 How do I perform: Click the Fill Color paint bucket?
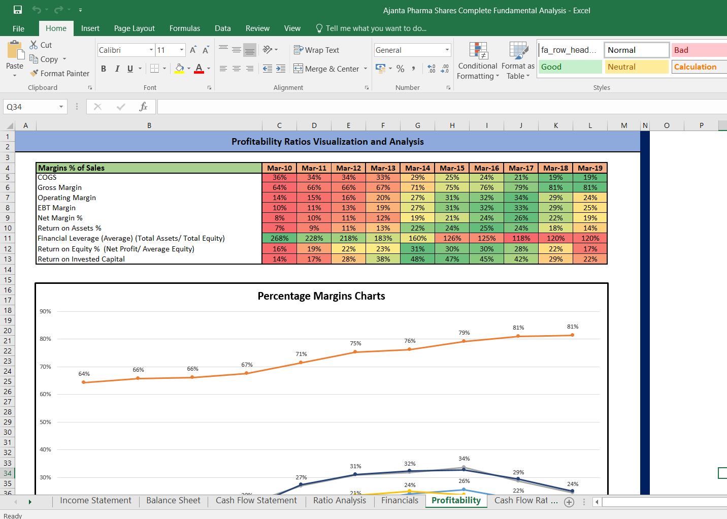[180, 69]
